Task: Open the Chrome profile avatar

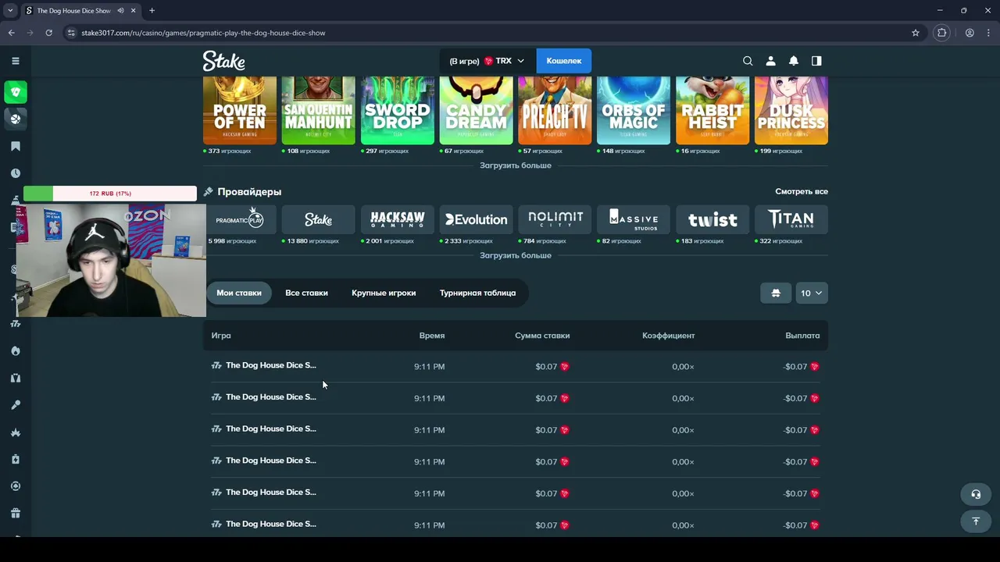Action: pyautogui.click(x=970, y=33)
